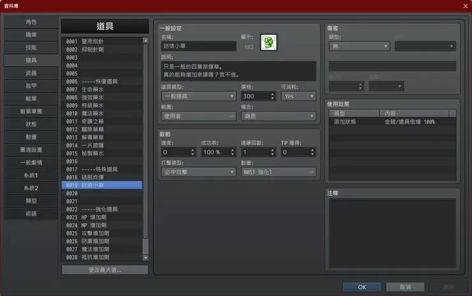Open the 動畫 0051 強化1 selector
The height and width of the screenshot is (296, 472).
(279, 172)
